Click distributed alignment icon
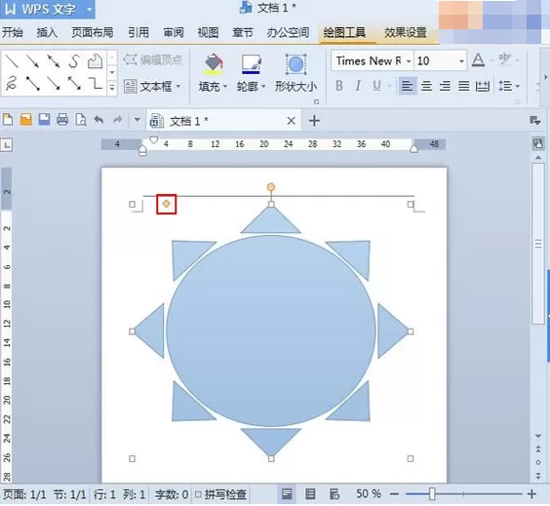550x506 pixels. (x=483, y=86)
